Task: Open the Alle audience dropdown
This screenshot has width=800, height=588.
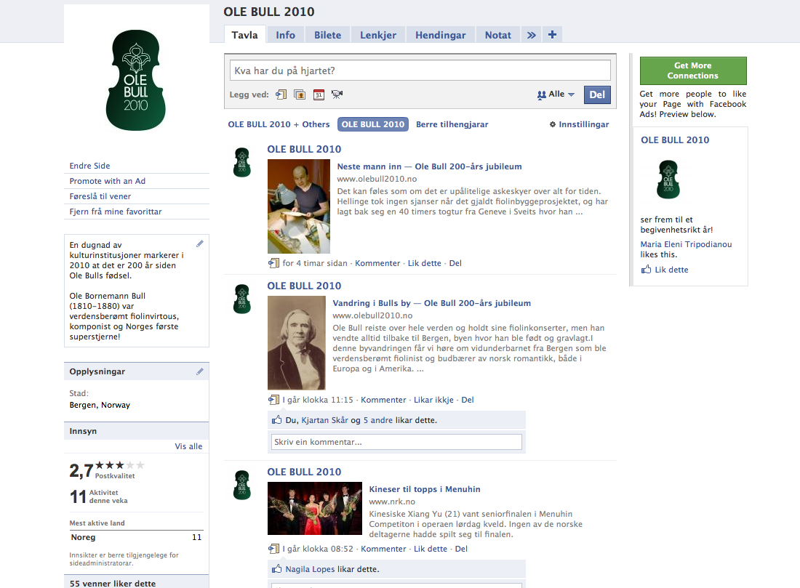Action: point(556,94)
